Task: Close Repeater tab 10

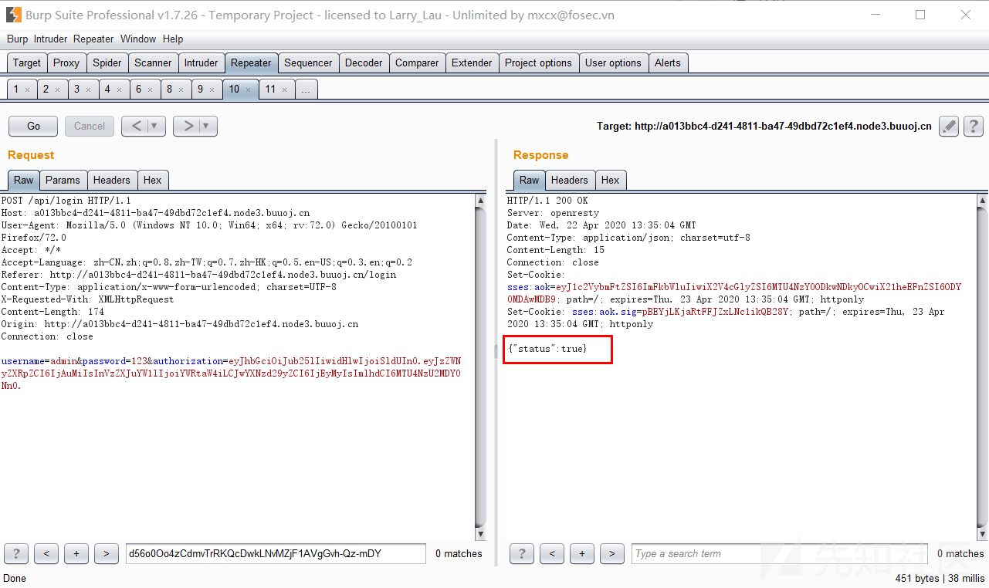Action: [249, 90]
